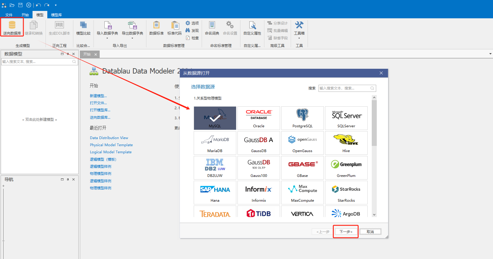The image size is (493, 259).
Task: Open 导入数据字典 import data dictionary
Action: [x=107, y=27]
